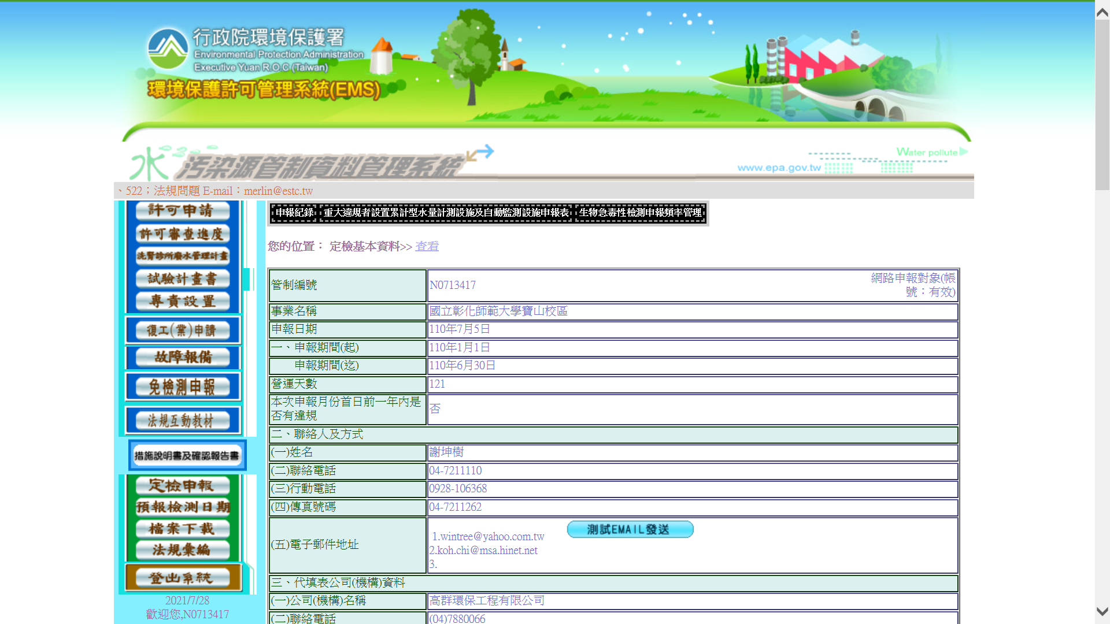Select contact name 謝坤樹
The height and width of the screenshot is (624, 1110).
point(446,452)
